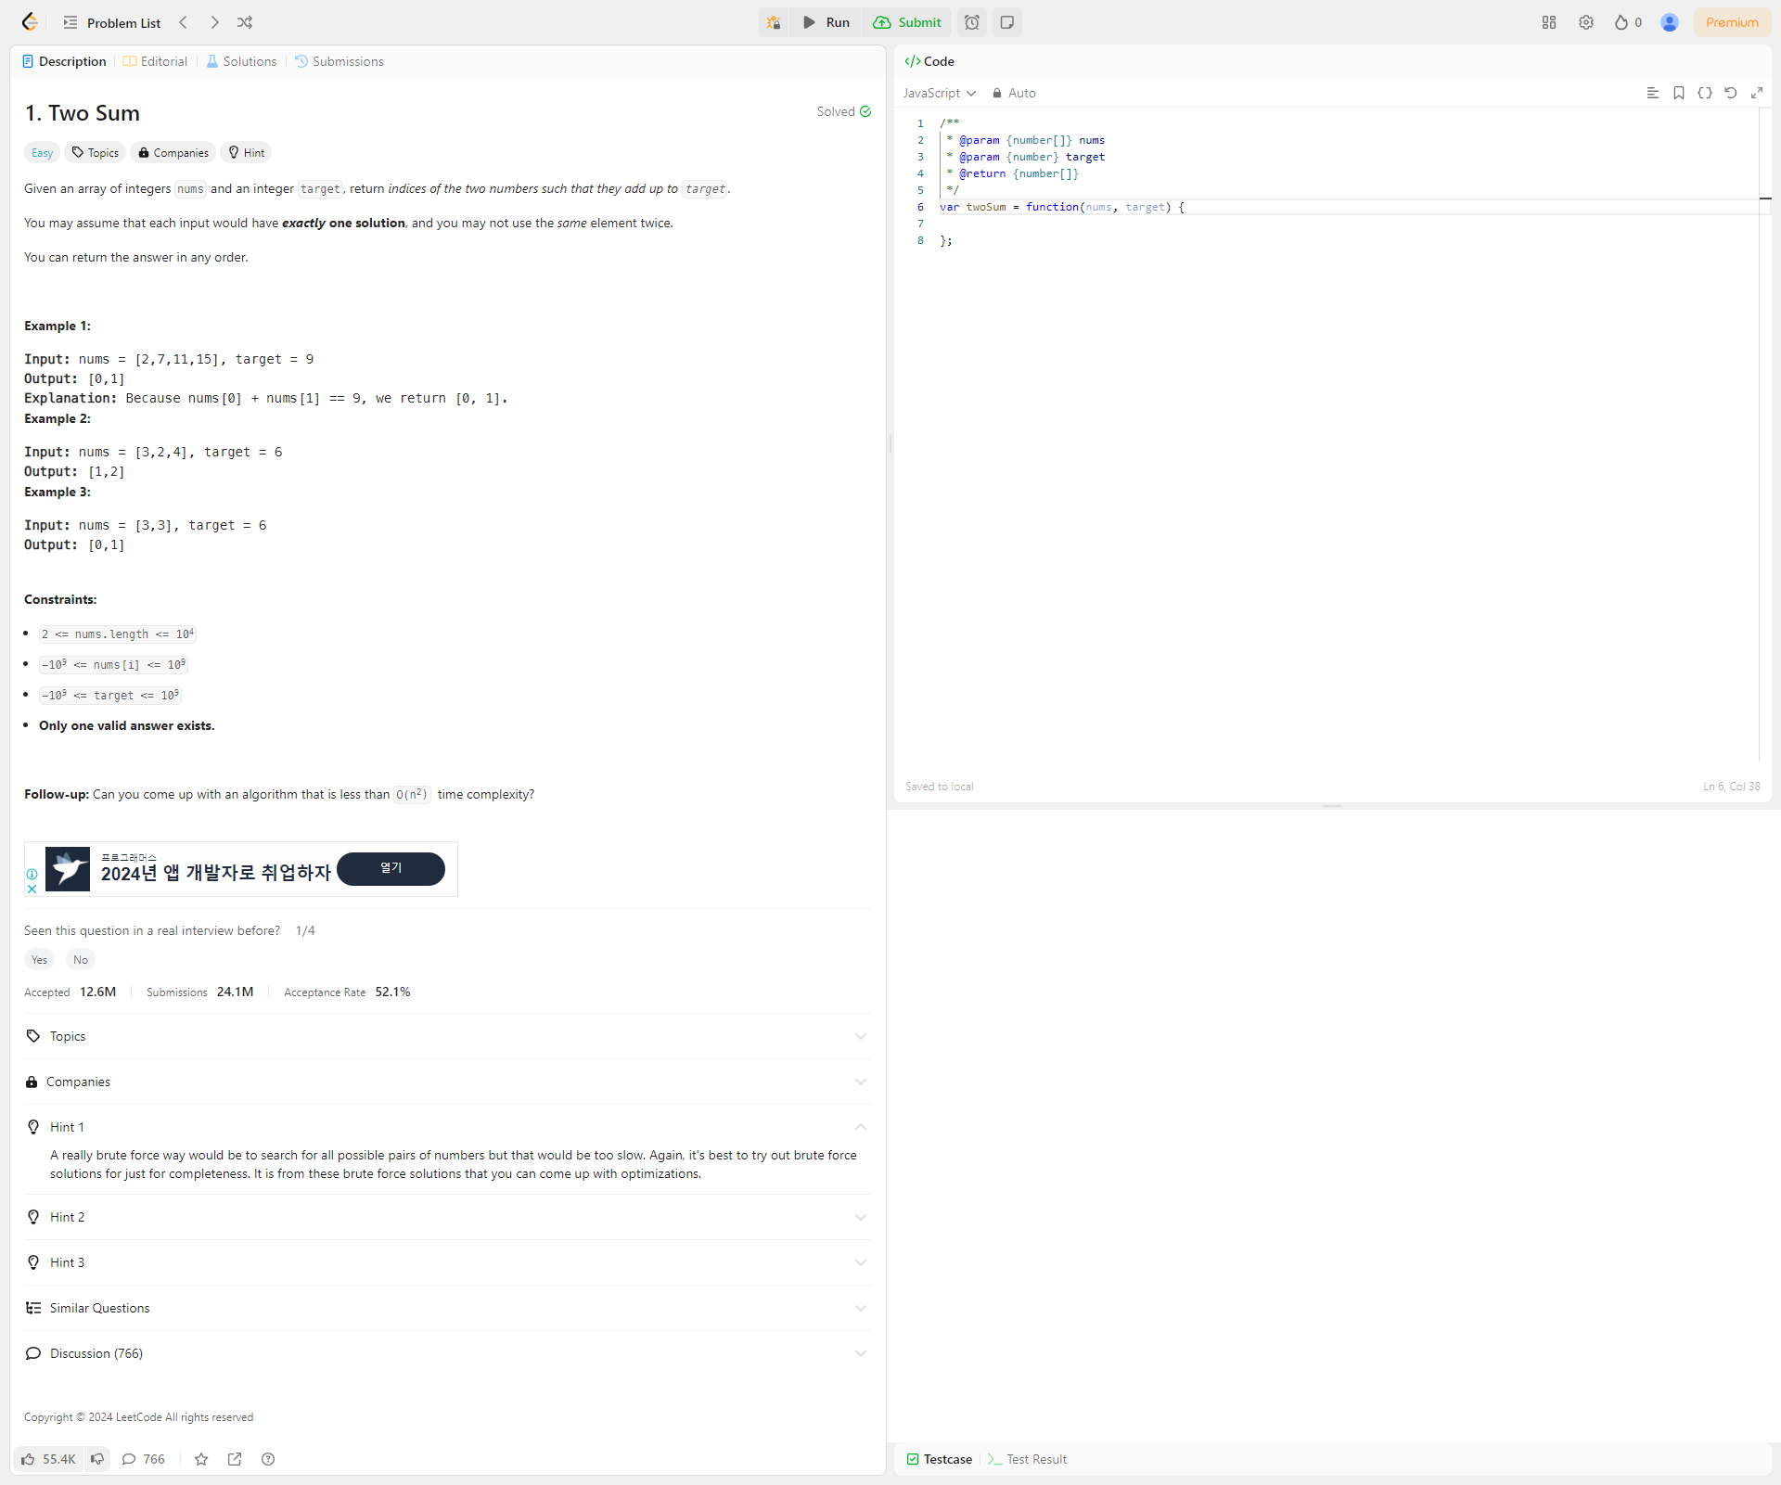This screenshot has height=1485, width=1781.
Task: Close the ad with X icon
Action: point(32,889)
